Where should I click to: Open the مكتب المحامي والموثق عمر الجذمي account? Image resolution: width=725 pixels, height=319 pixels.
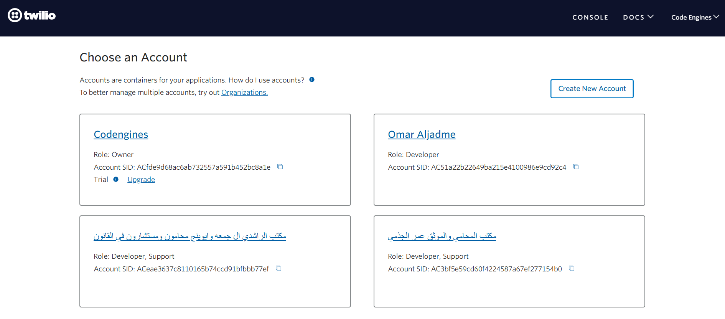coord(442,236)
